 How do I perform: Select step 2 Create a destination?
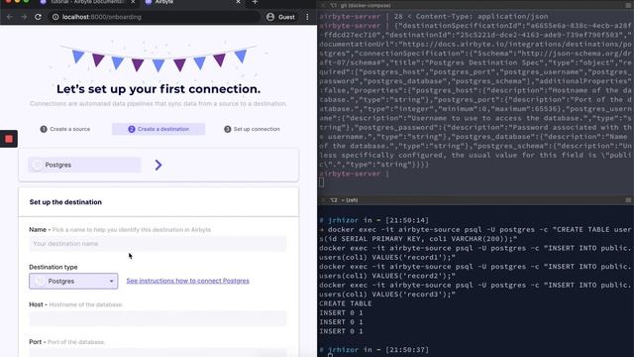point(158,129)
